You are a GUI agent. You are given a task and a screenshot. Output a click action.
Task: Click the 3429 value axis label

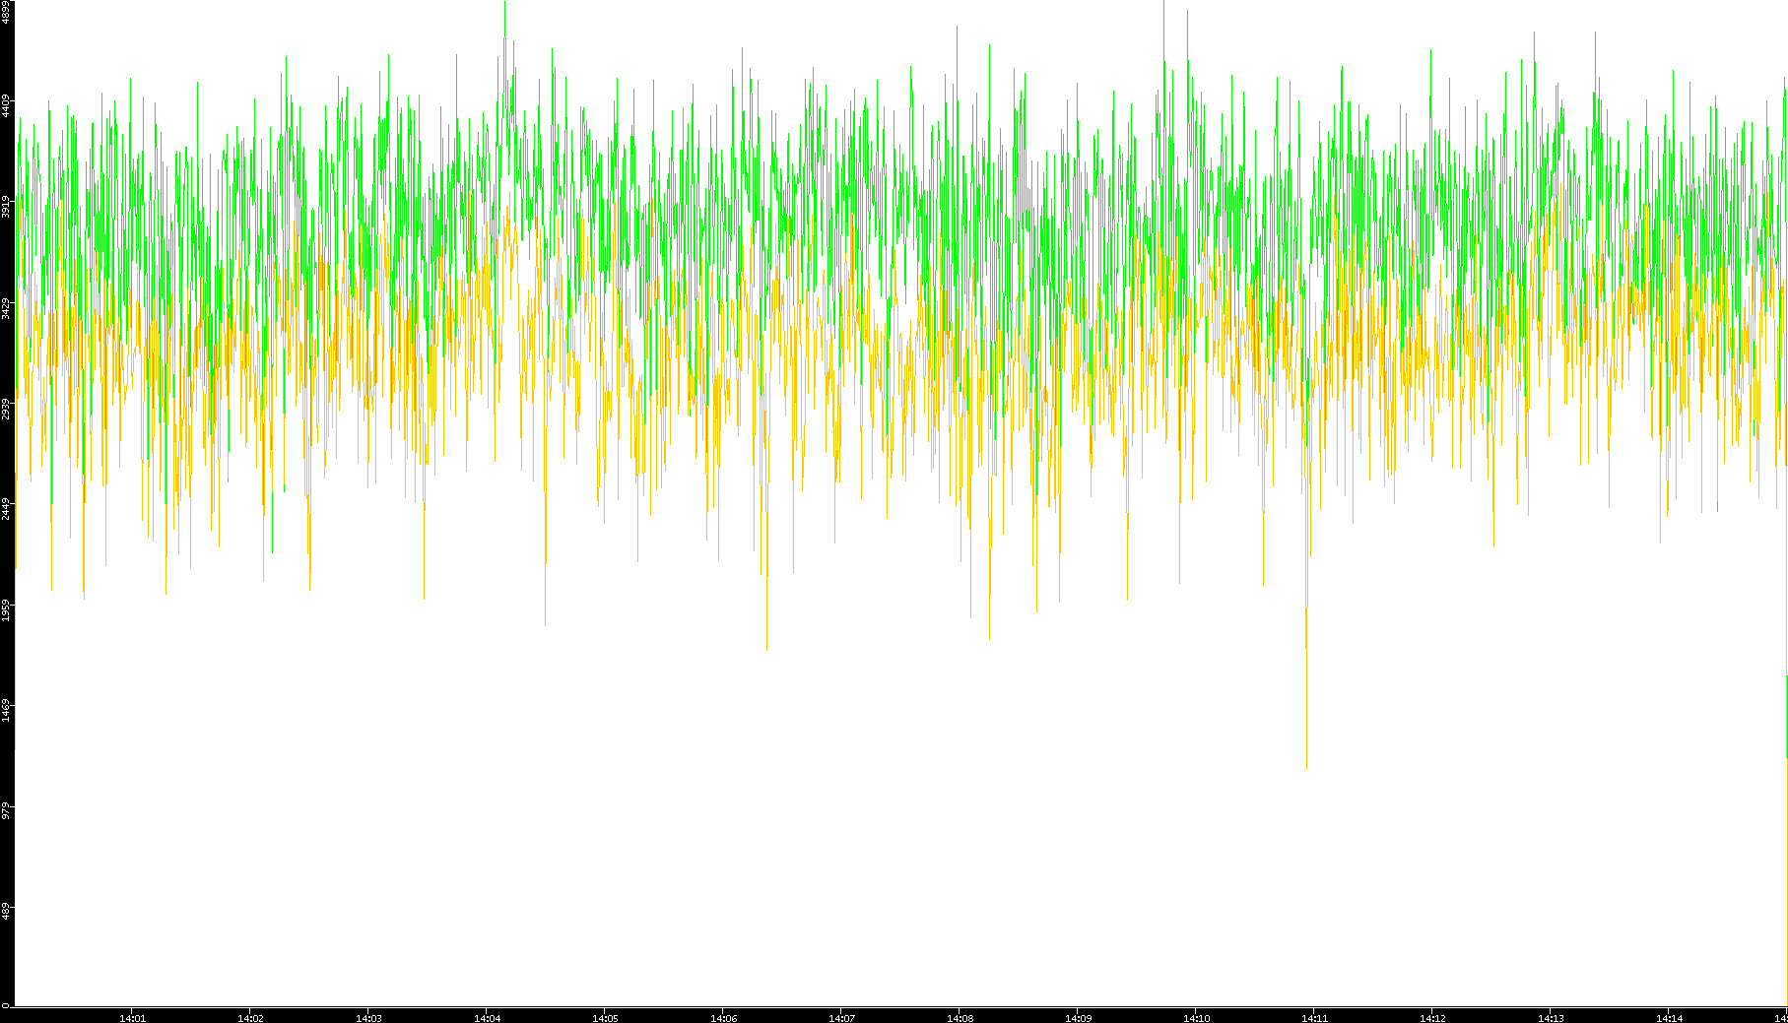point(6,308)
